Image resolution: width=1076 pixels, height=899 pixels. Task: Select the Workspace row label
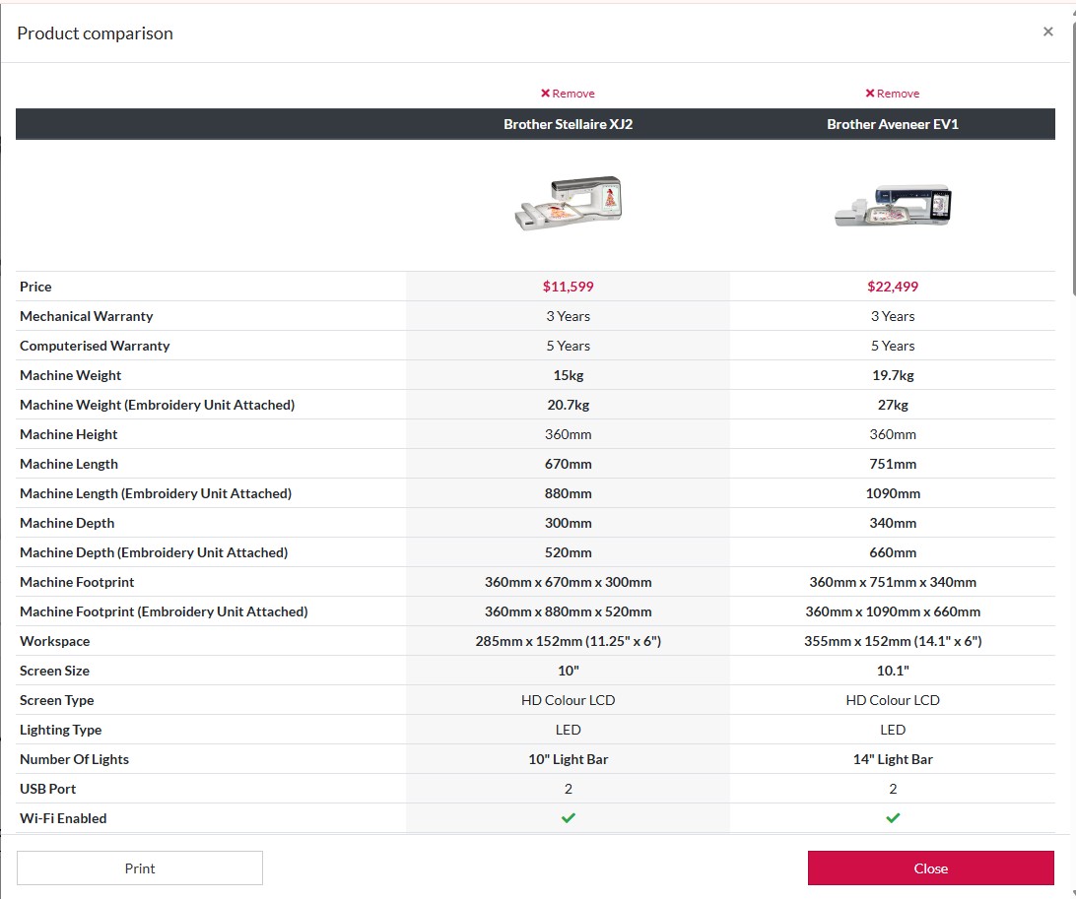click(x=55, y=641)
